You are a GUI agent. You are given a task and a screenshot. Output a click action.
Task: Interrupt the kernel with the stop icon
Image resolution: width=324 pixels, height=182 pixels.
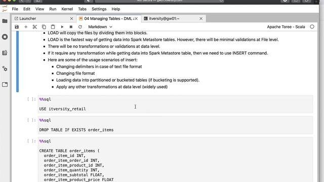point(71,27)
